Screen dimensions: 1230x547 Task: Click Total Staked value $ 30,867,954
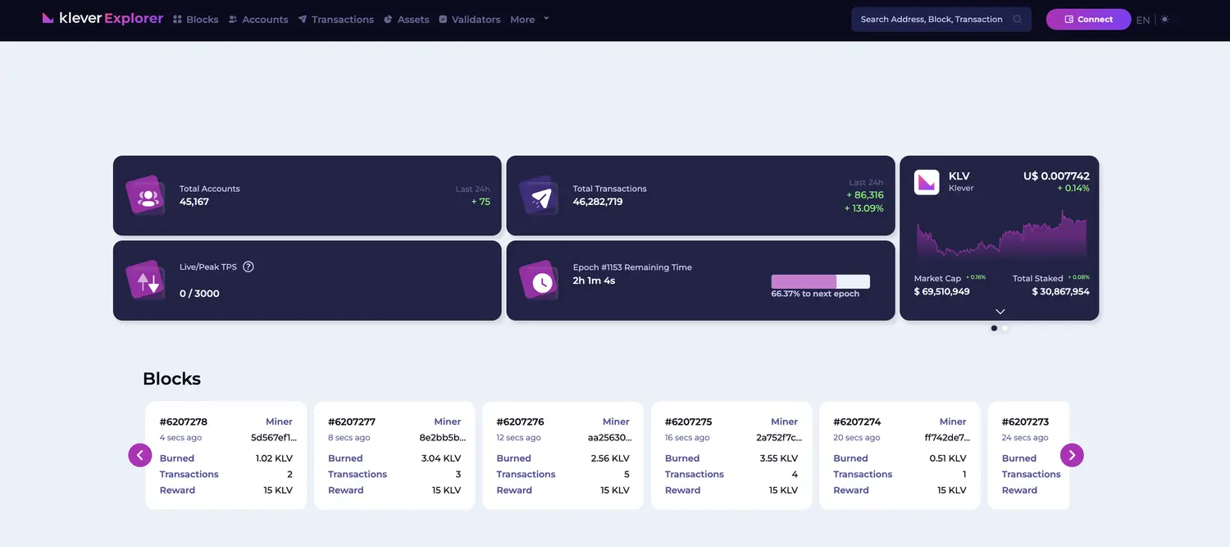click(1060, 291)
